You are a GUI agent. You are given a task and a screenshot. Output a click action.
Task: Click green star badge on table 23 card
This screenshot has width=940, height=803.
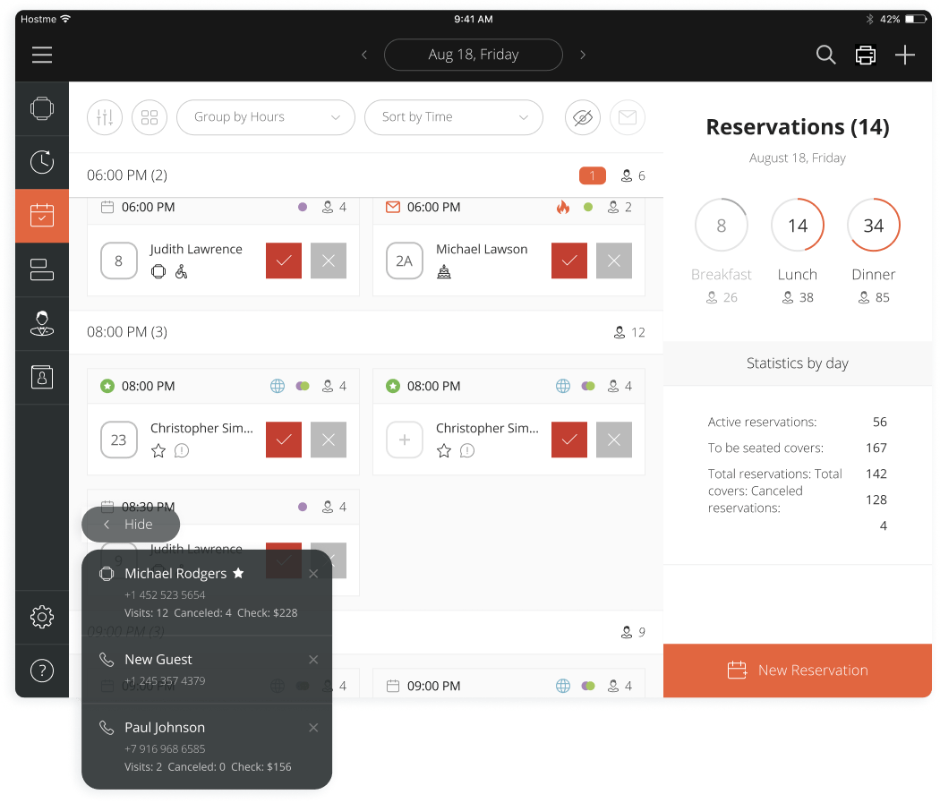point(107,386)
